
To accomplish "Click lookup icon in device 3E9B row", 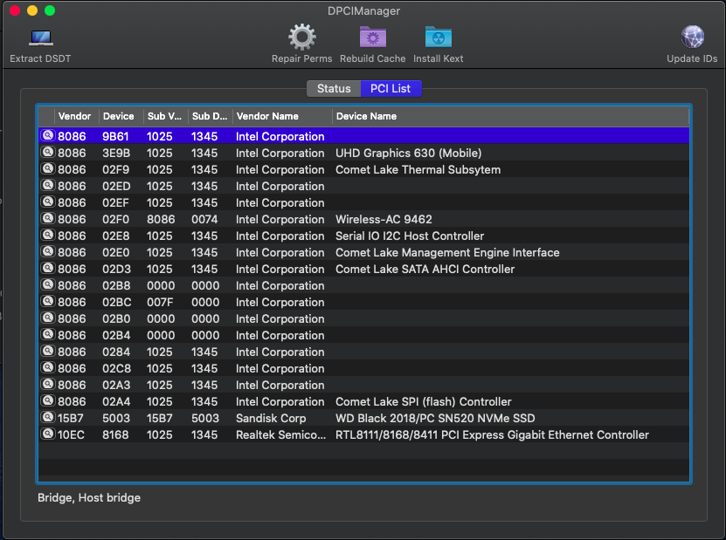I will coord(48,152).
